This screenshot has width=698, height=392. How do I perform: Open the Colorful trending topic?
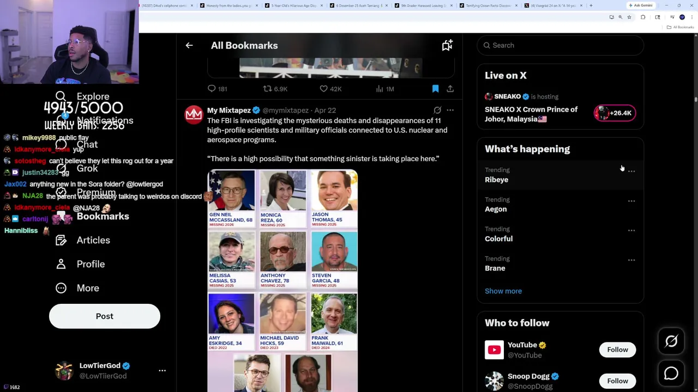498,238
